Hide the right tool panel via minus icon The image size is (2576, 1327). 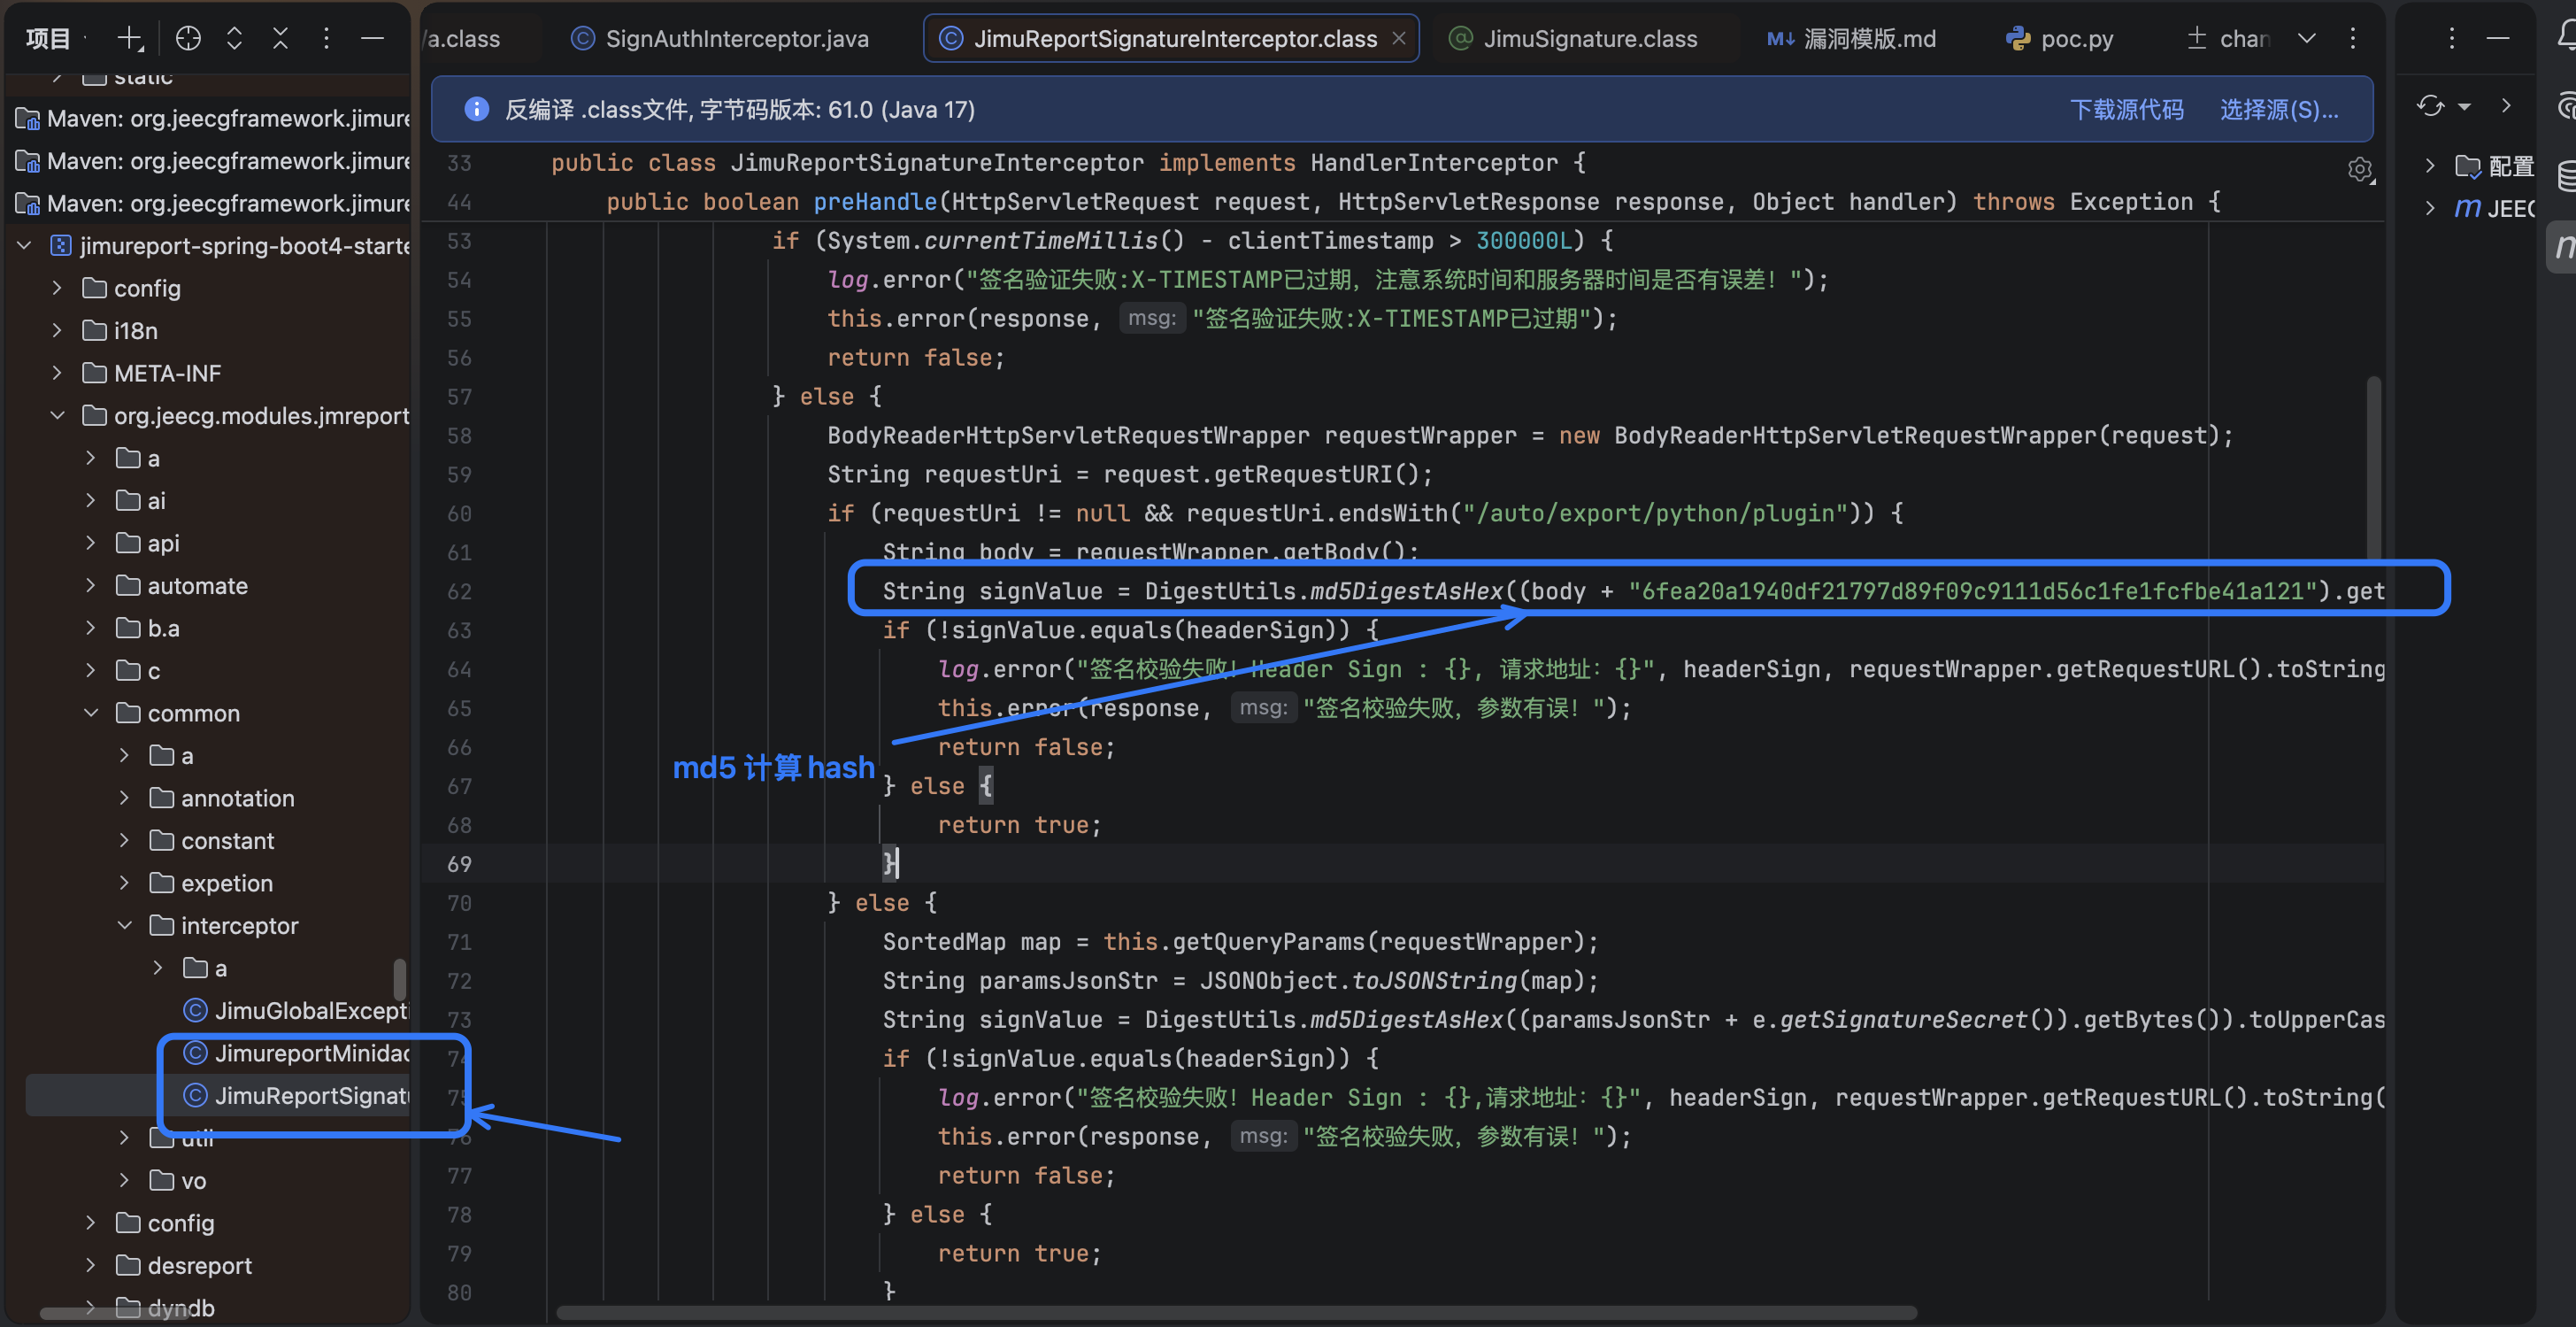2498,38
